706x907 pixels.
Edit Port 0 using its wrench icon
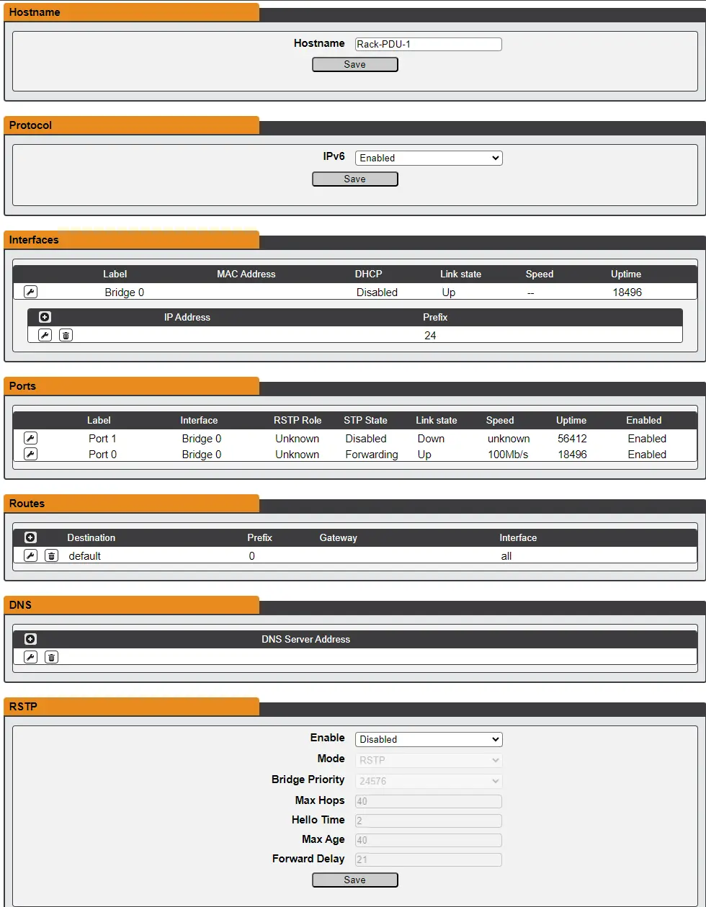(30, 454)
